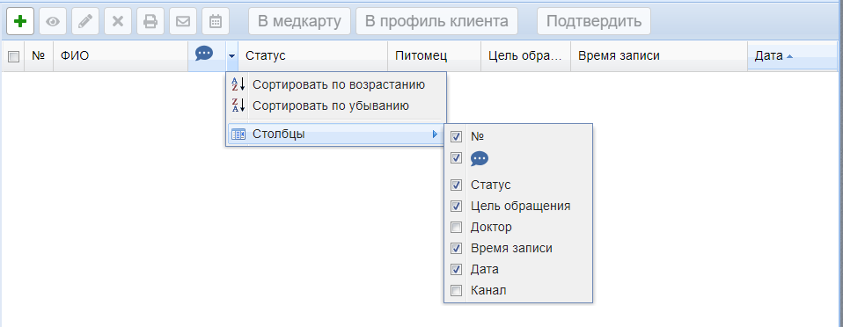Click the envelope email icon
Viewport: 843px width, 327px height.
pyautogui.click(x=183, y=21)
